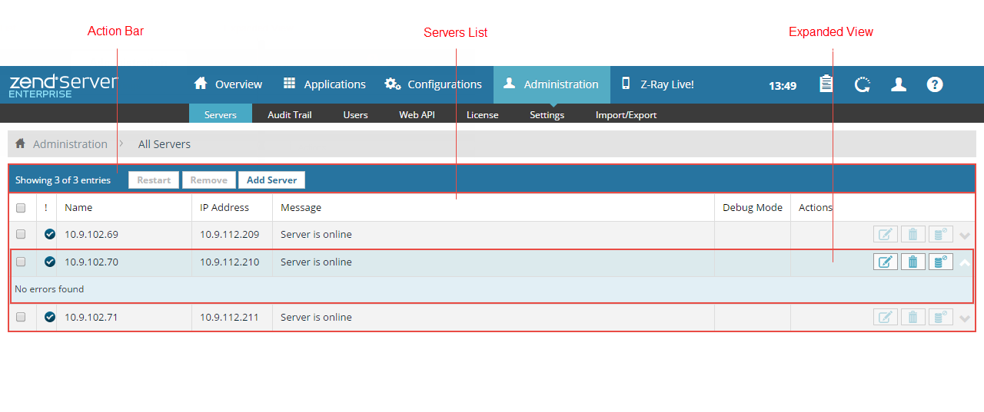Open the help question mark icon
This screenshot has width=984, height=412.
(935, 84)
